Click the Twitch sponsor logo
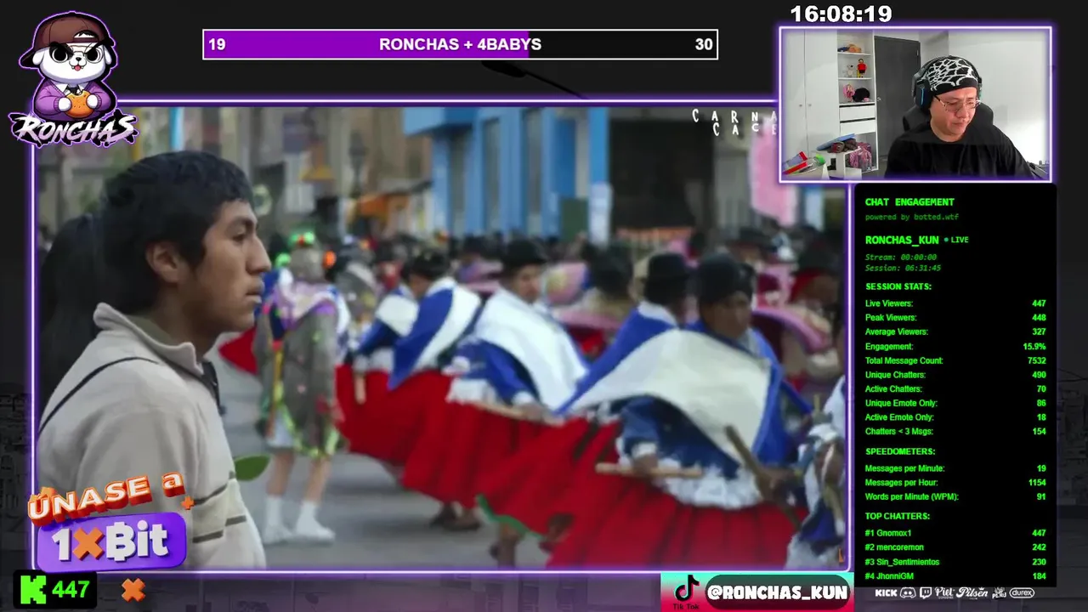The height and width of the screenshot is (612, 1088). click(x=926, y=593)
